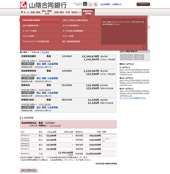Choose ログインID変更 in the dropdown menu
Screen dimensions: 170x174
[40, 36]
